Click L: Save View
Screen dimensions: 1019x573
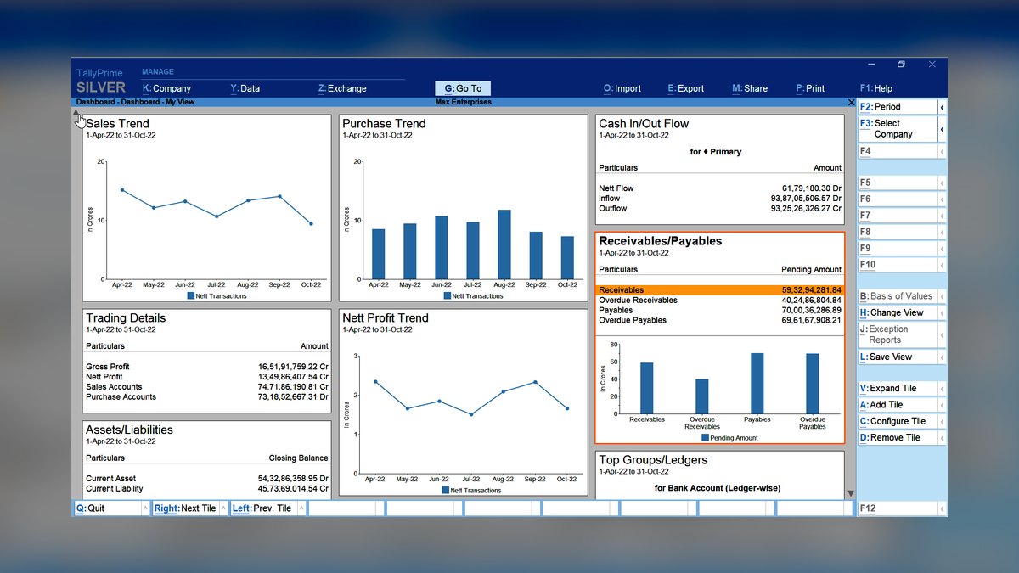tap(898, 357)
